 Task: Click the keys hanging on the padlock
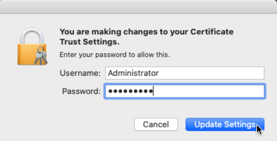(41, 56)
